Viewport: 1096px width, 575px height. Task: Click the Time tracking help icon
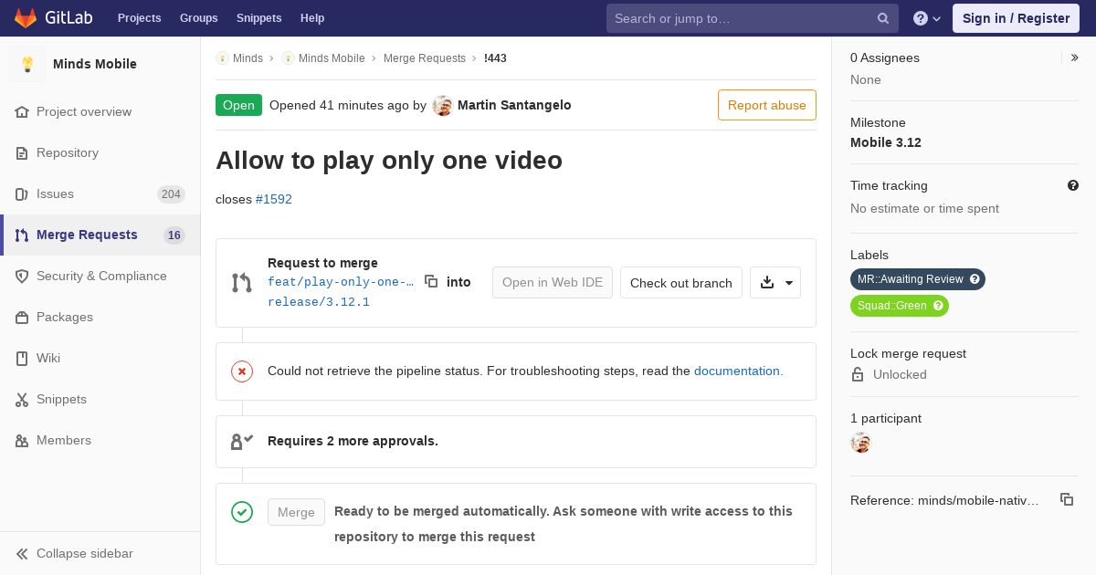(1073, 185)
